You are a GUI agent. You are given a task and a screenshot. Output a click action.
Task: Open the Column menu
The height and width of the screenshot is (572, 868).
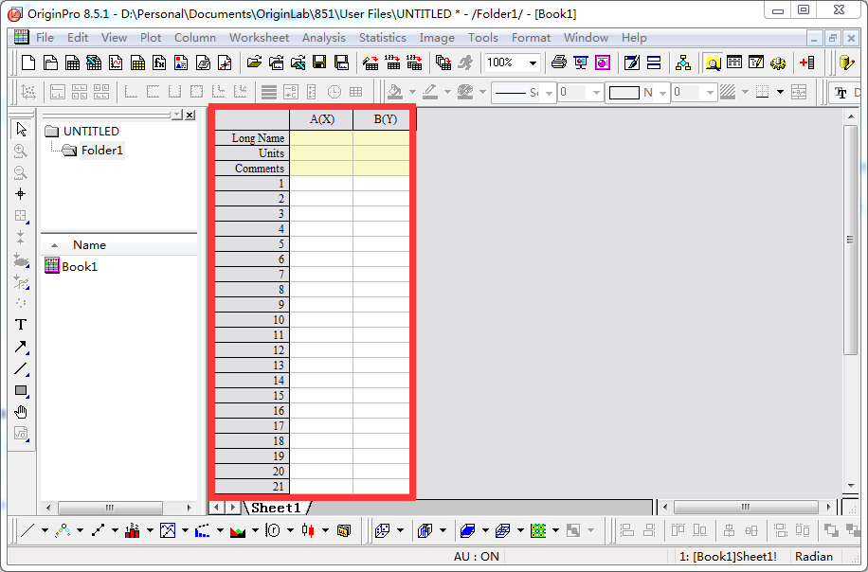(x=195, y=38)
